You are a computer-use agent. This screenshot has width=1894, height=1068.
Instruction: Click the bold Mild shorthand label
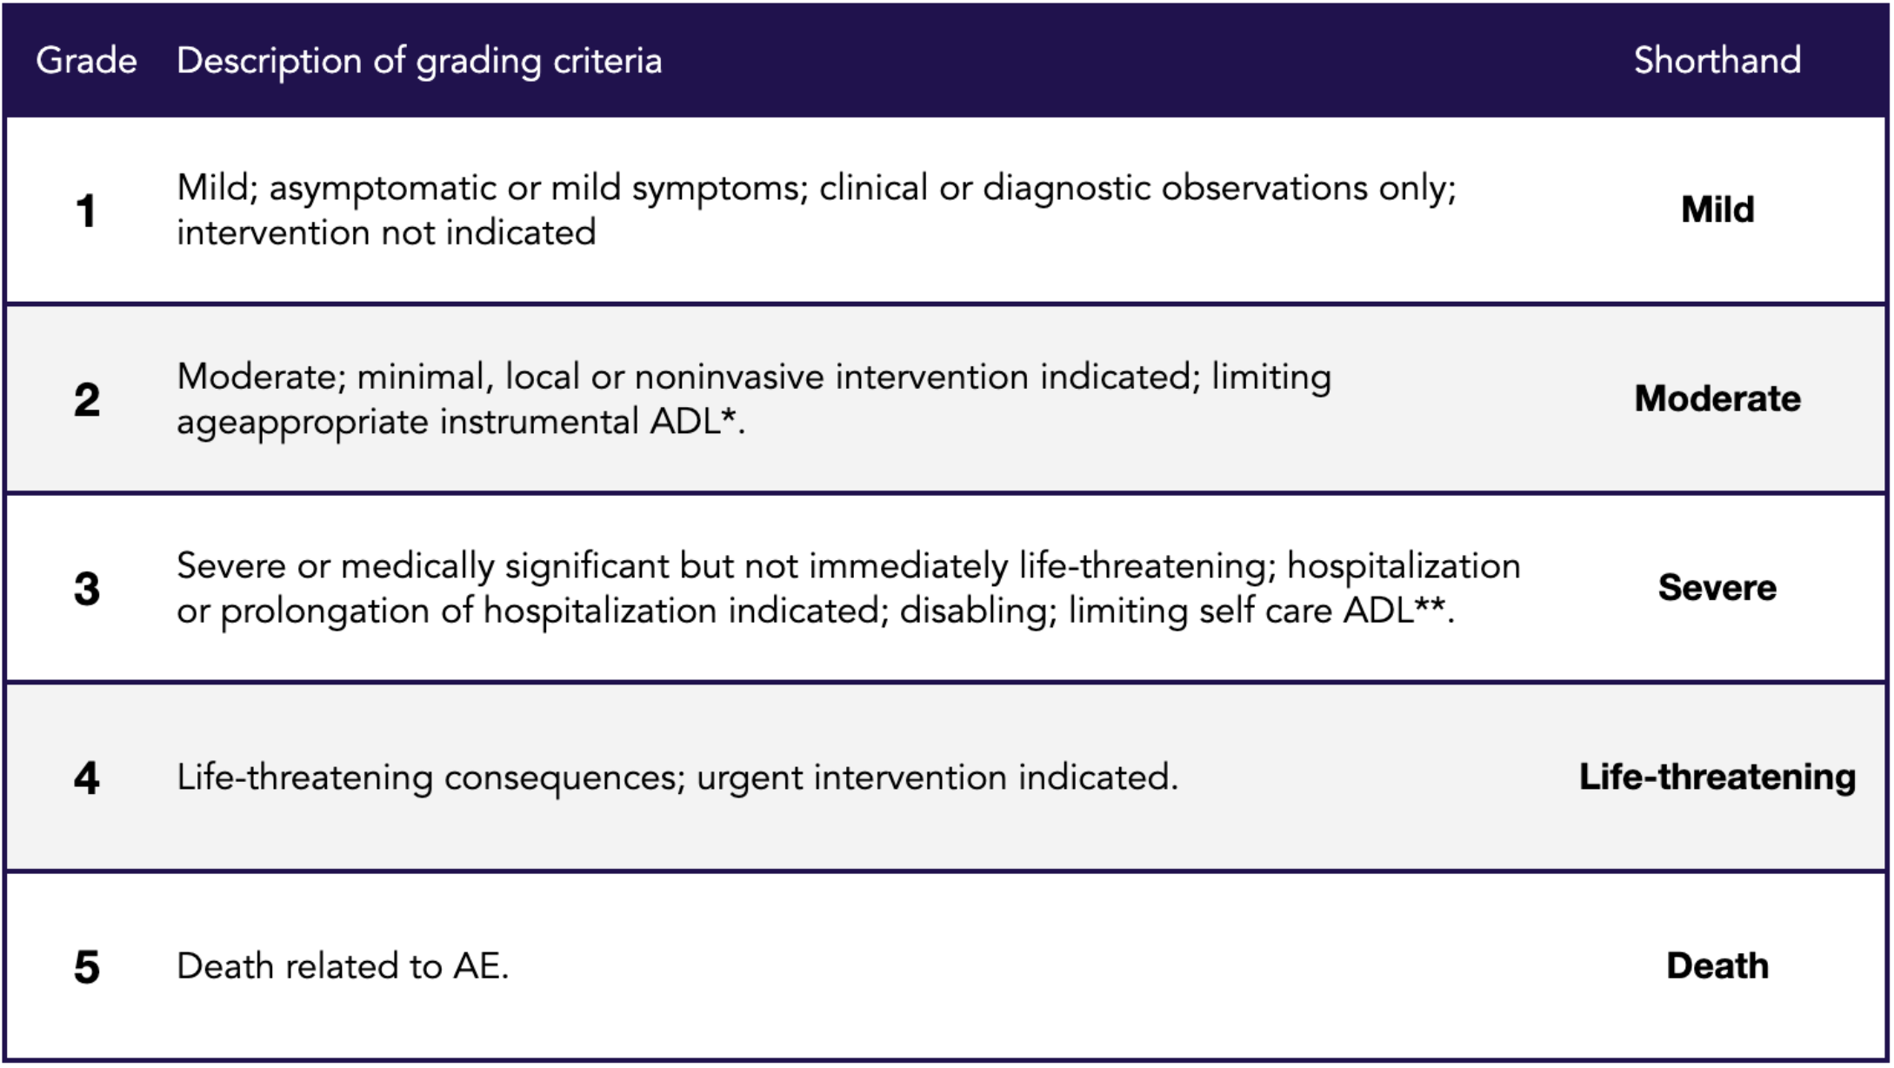(1717, 210)
